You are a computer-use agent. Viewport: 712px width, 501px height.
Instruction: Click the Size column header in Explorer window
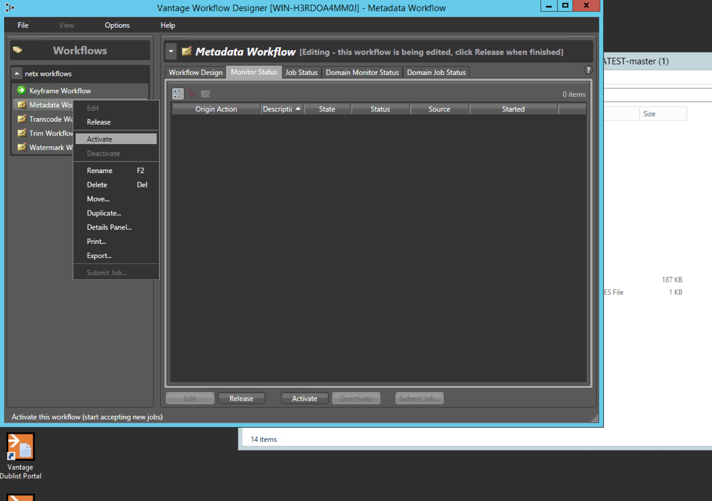point(663,113)
